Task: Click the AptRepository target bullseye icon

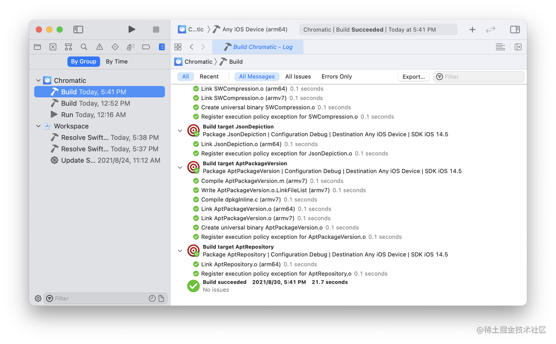Action: click(193, 251)
